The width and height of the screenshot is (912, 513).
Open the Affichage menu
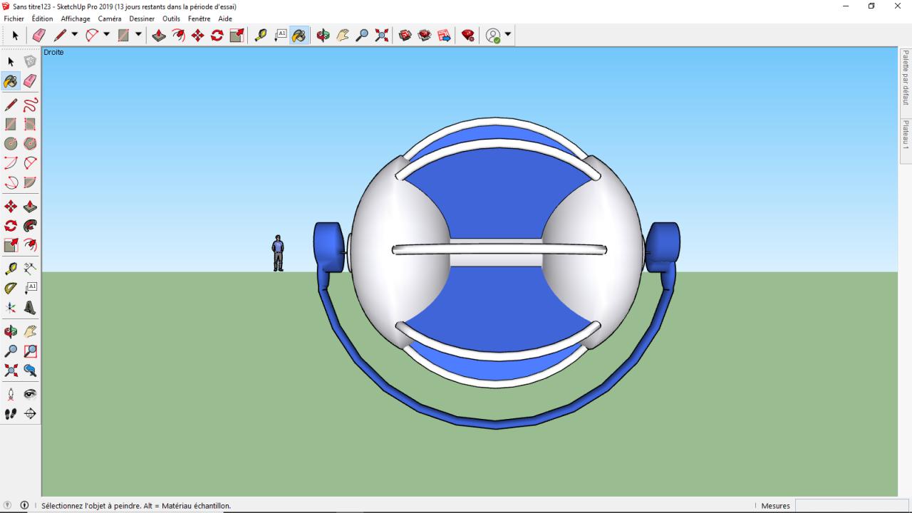[x=76, y=19]
